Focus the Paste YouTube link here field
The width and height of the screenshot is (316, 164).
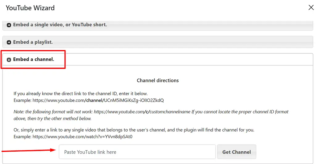(137, 152)
